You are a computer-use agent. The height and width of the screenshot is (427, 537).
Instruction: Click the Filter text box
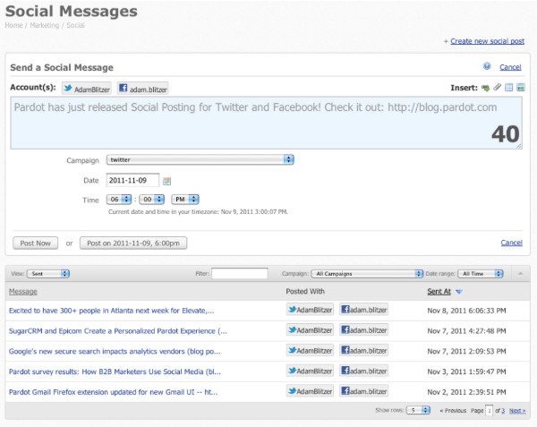pos(240,273)
